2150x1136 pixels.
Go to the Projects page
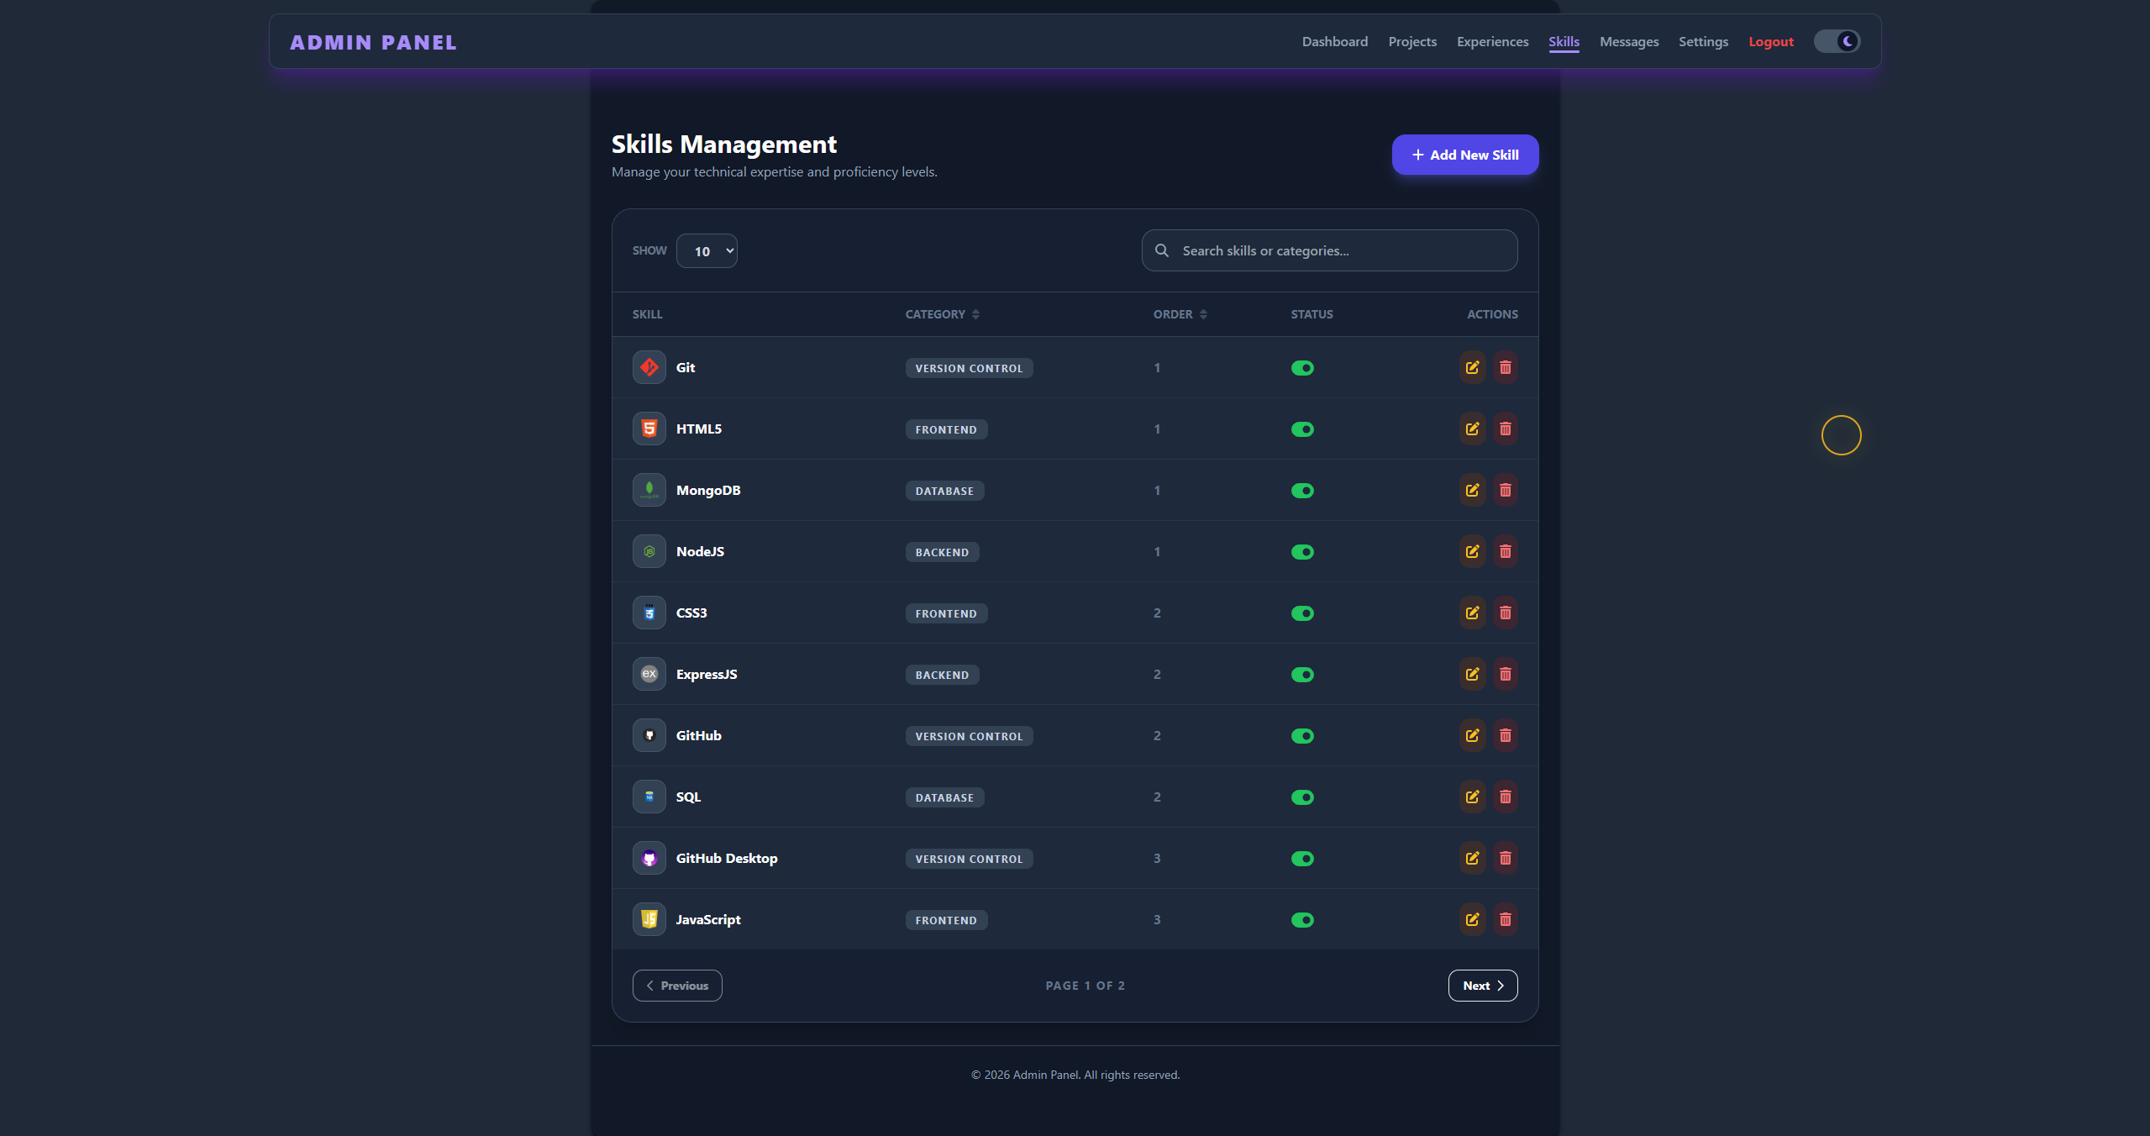pyautogui.click(x=1412, y=41)
